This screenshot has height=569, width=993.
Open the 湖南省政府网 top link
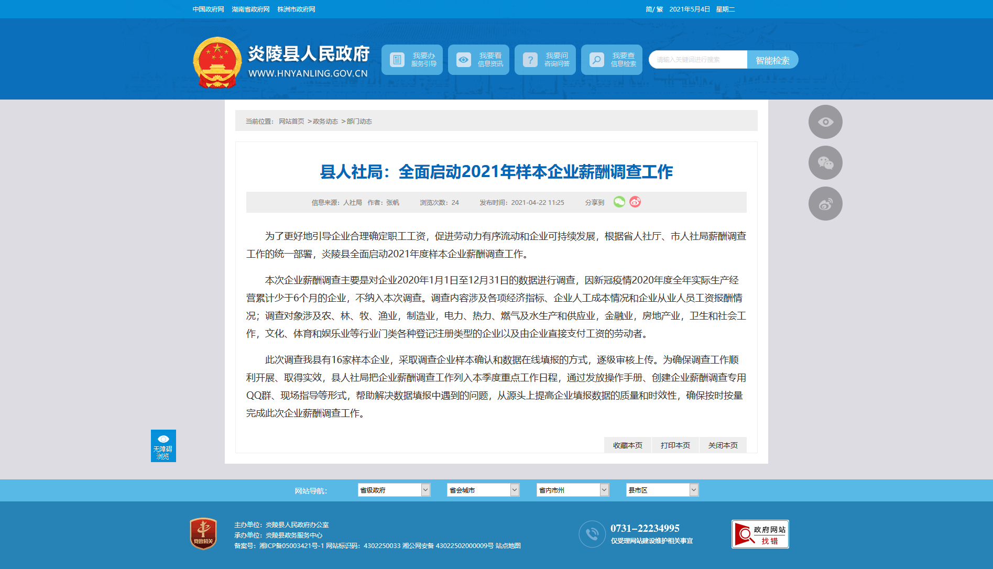(250, 9)
